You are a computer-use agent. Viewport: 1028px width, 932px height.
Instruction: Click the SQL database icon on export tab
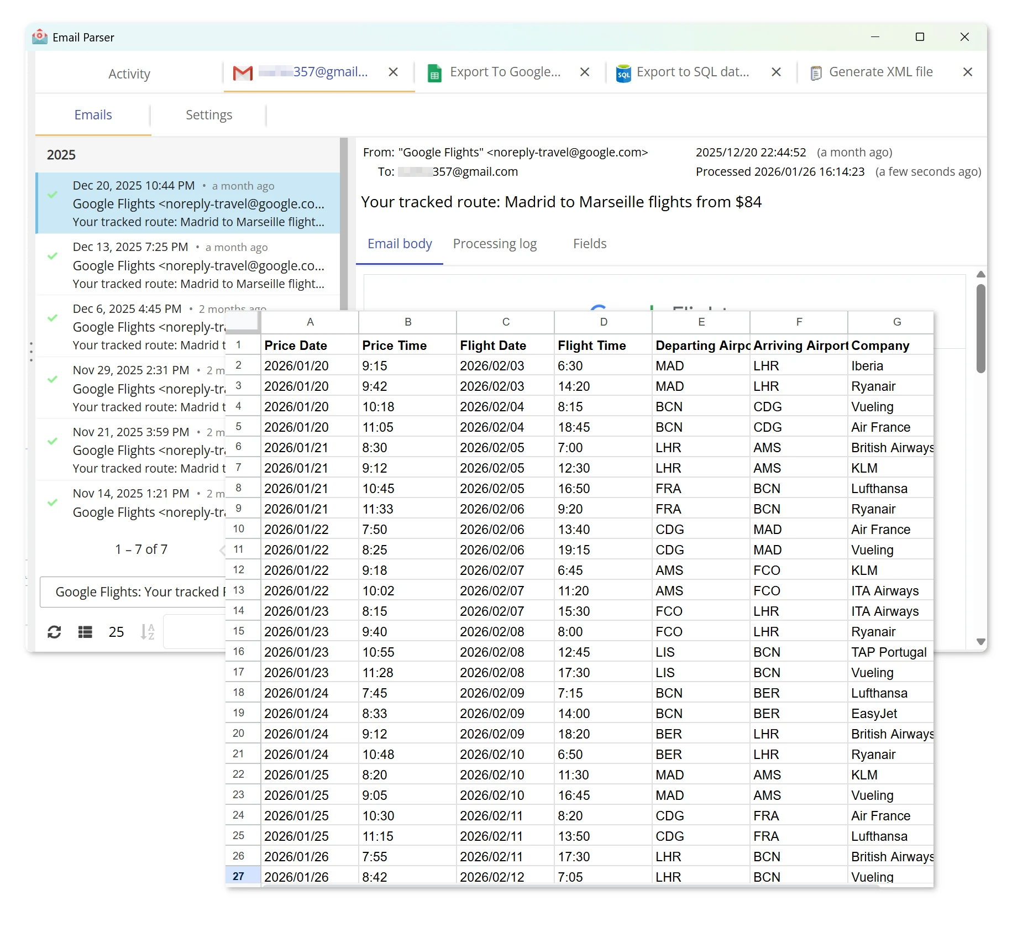623,72
